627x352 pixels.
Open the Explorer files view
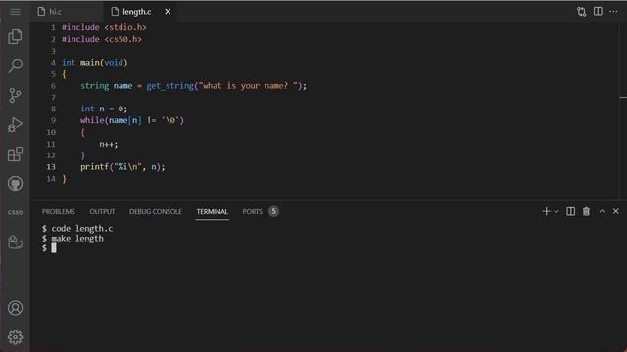pos(16,37)
